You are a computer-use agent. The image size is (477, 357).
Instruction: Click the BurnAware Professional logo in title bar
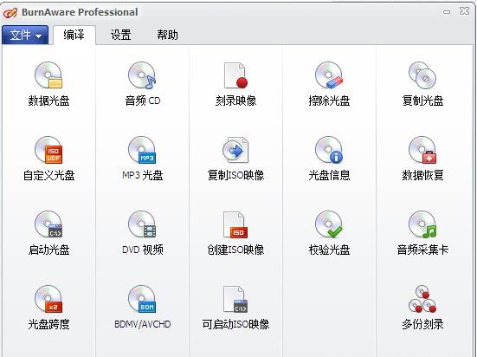(x=10, y=12)
